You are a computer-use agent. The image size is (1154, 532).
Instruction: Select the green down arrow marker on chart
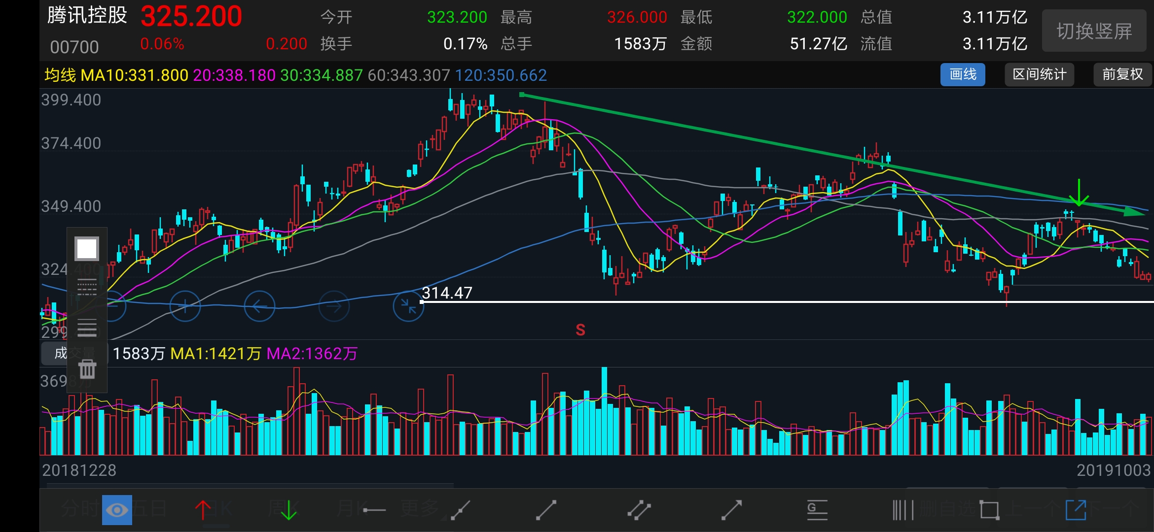click(1079, 193)
